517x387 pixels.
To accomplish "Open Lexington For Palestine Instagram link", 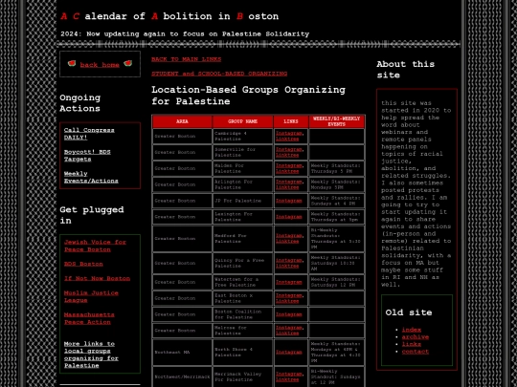I will coord(289,217).
